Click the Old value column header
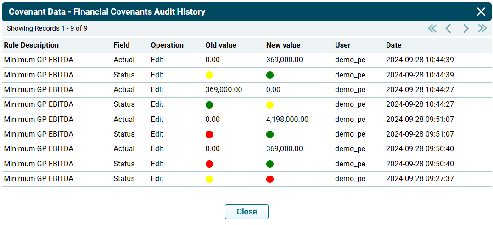The height and width of the screenshot is (225, 493). point(221,45)
